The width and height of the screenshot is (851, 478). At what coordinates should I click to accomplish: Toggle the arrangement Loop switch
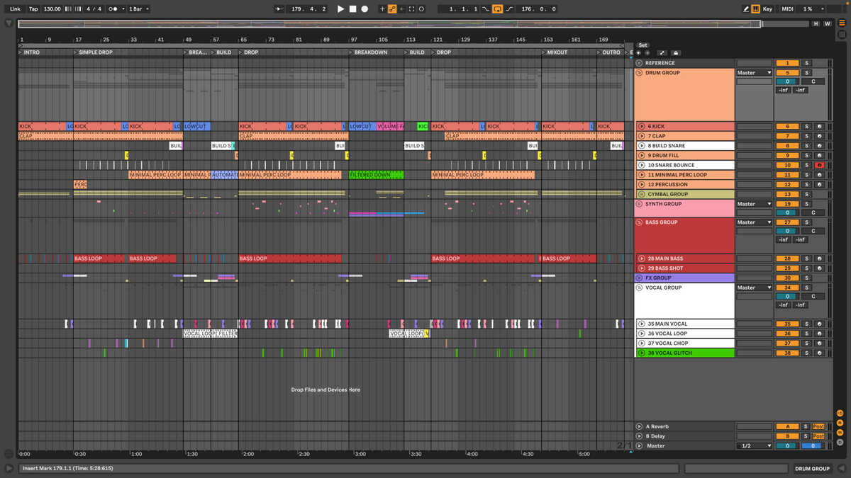[497, 9]
